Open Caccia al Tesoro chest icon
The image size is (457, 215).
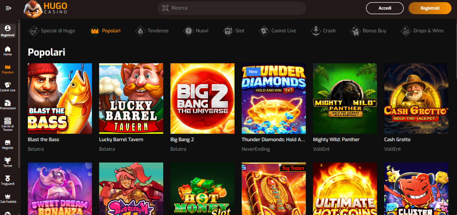click(7, 121)
